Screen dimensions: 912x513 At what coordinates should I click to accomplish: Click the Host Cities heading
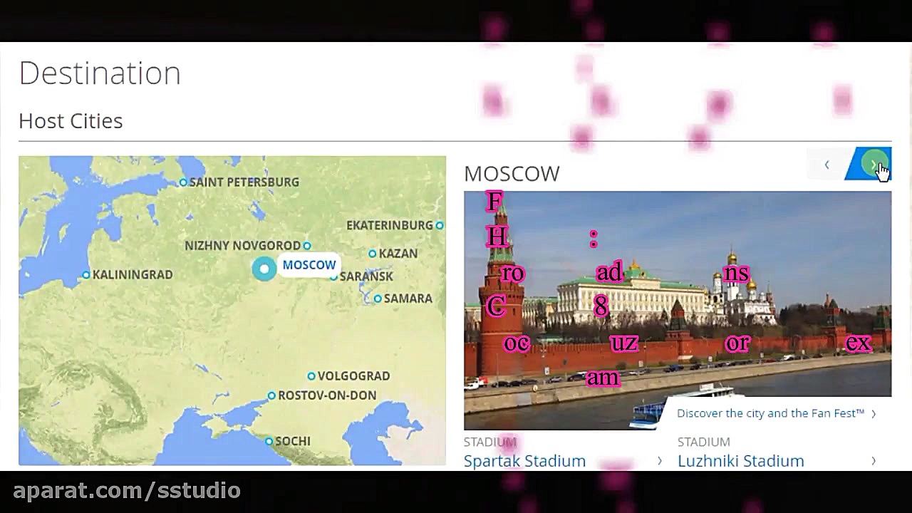[x=71, y=121]
